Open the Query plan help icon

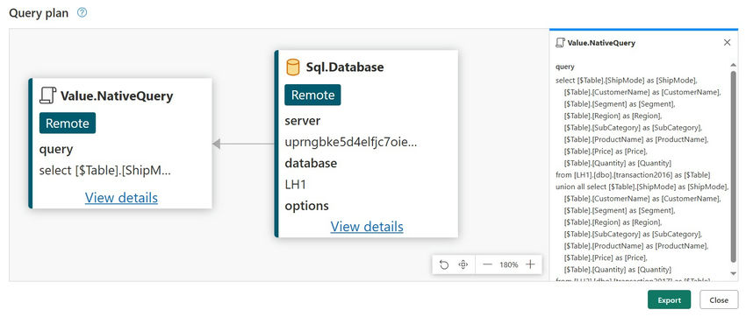82,13
